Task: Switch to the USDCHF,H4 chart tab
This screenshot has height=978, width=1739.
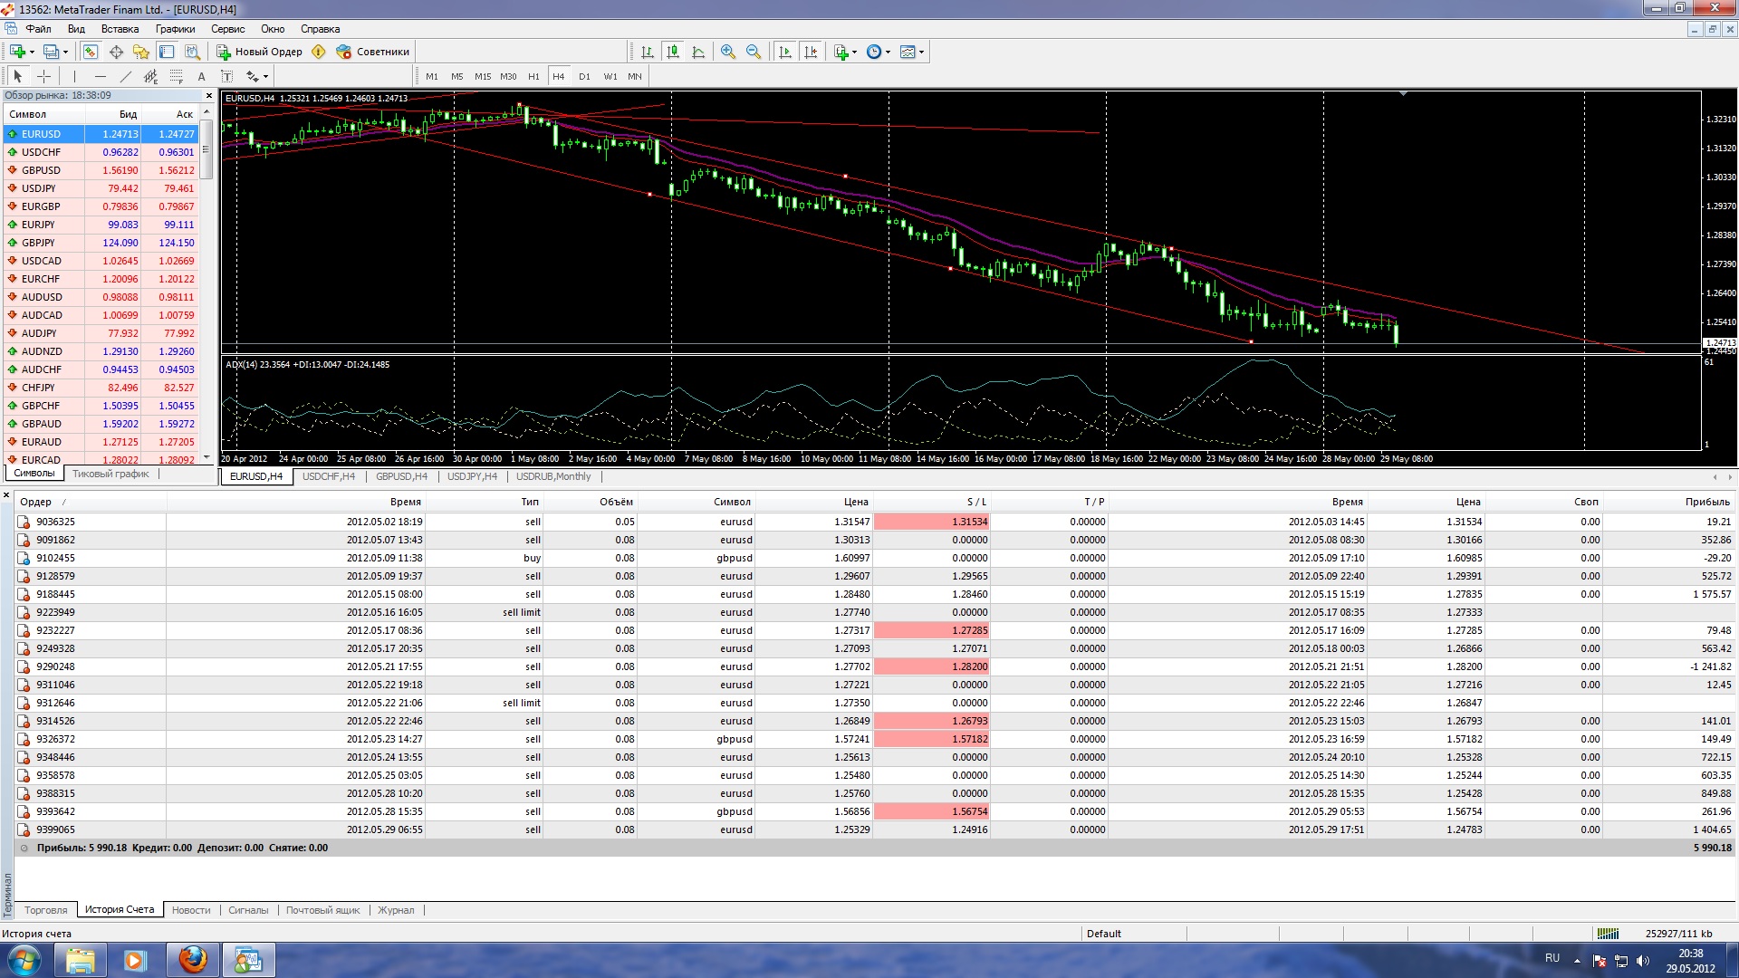Action: [329, 476]
